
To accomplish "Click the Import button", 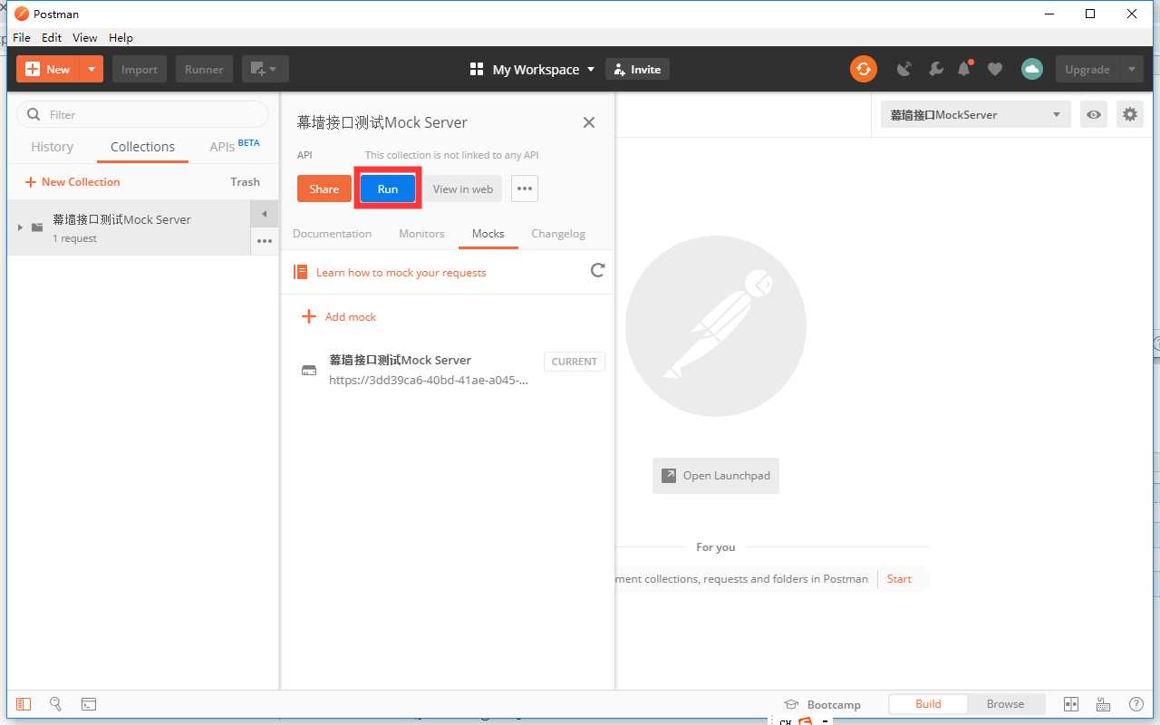I will click(140, 69).
